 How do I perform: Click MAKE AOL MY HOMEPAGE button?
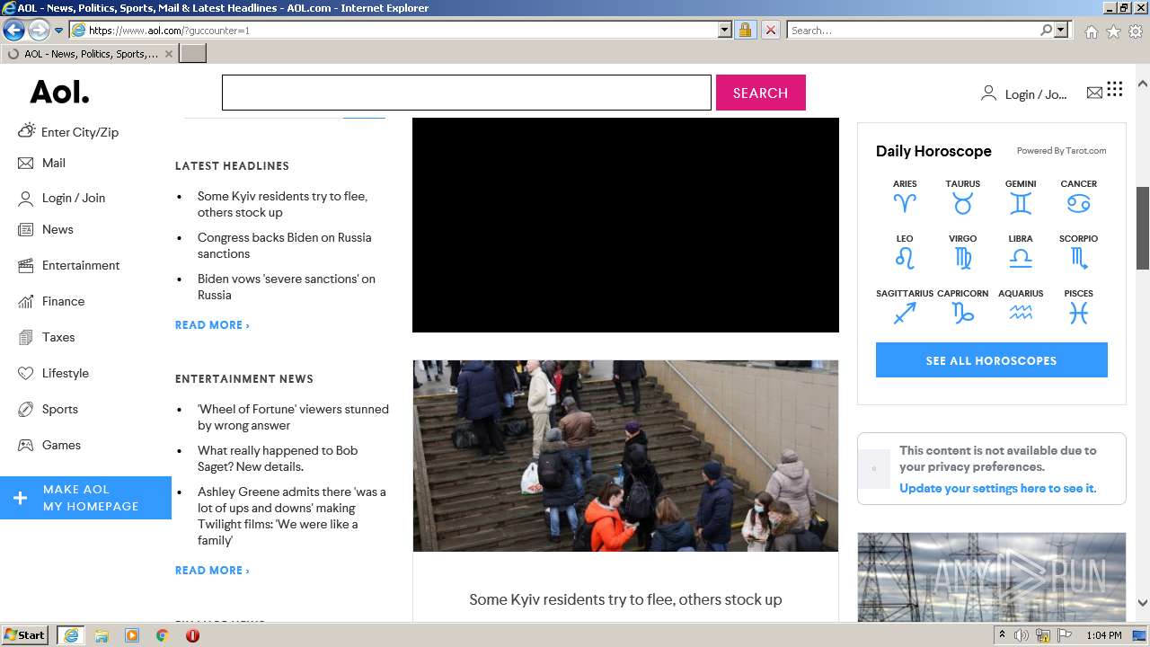tap(85, 498)
